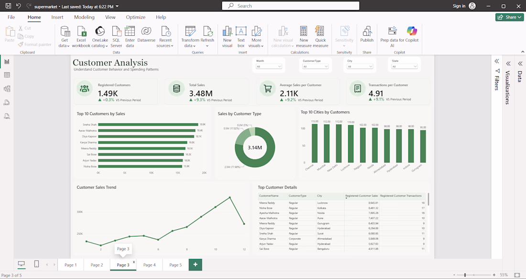
Task: Connect to SQL Server
Action: [116, 37]
